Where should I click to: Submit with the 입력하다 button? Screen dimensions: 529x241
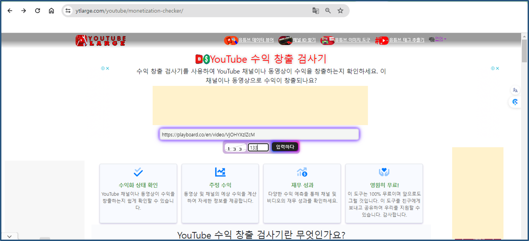[285, 147]
